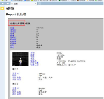Click the 类型 link in summary
Image resolution: width=104 pixels, height=99 pixels.
point(12,46)
